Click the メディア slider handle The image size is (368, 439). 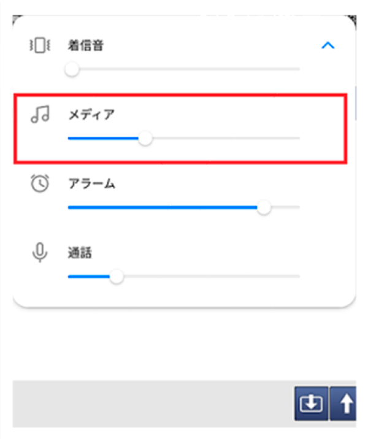[145, 138]
